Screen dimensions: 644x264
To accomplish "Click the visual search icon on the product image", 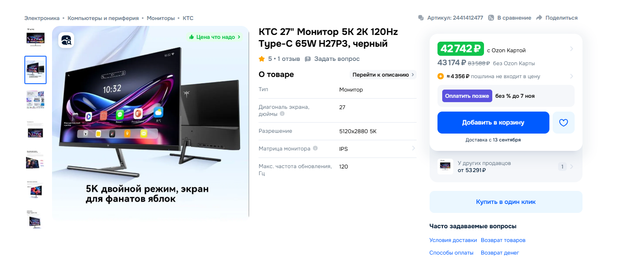I will point(66,40).
